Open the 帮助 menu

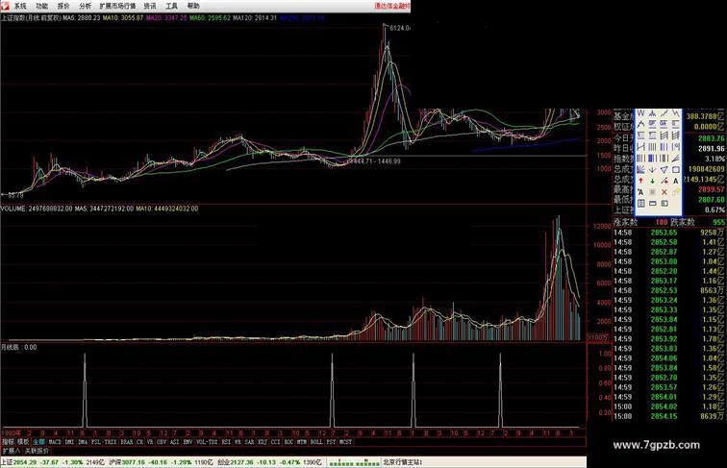(x=193, y=6)
